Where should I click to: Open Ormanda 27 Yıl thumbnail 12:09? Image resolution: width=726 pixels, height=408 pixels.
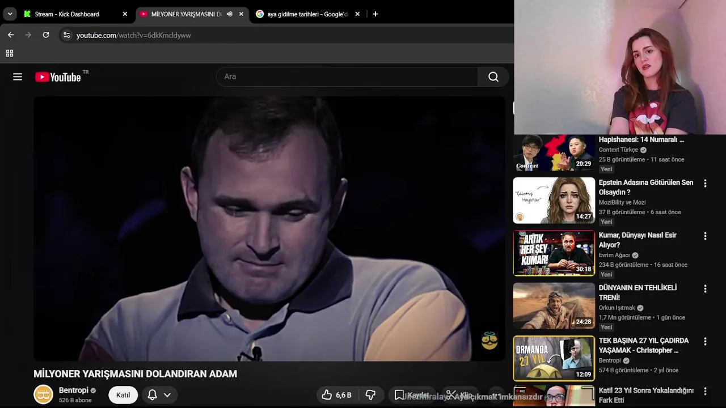[x=554, y=359]
